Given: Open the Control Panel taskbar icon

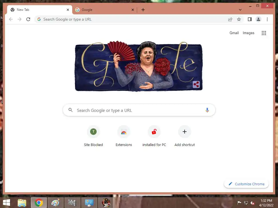Looking at the screenshot, I should [89, 203].
